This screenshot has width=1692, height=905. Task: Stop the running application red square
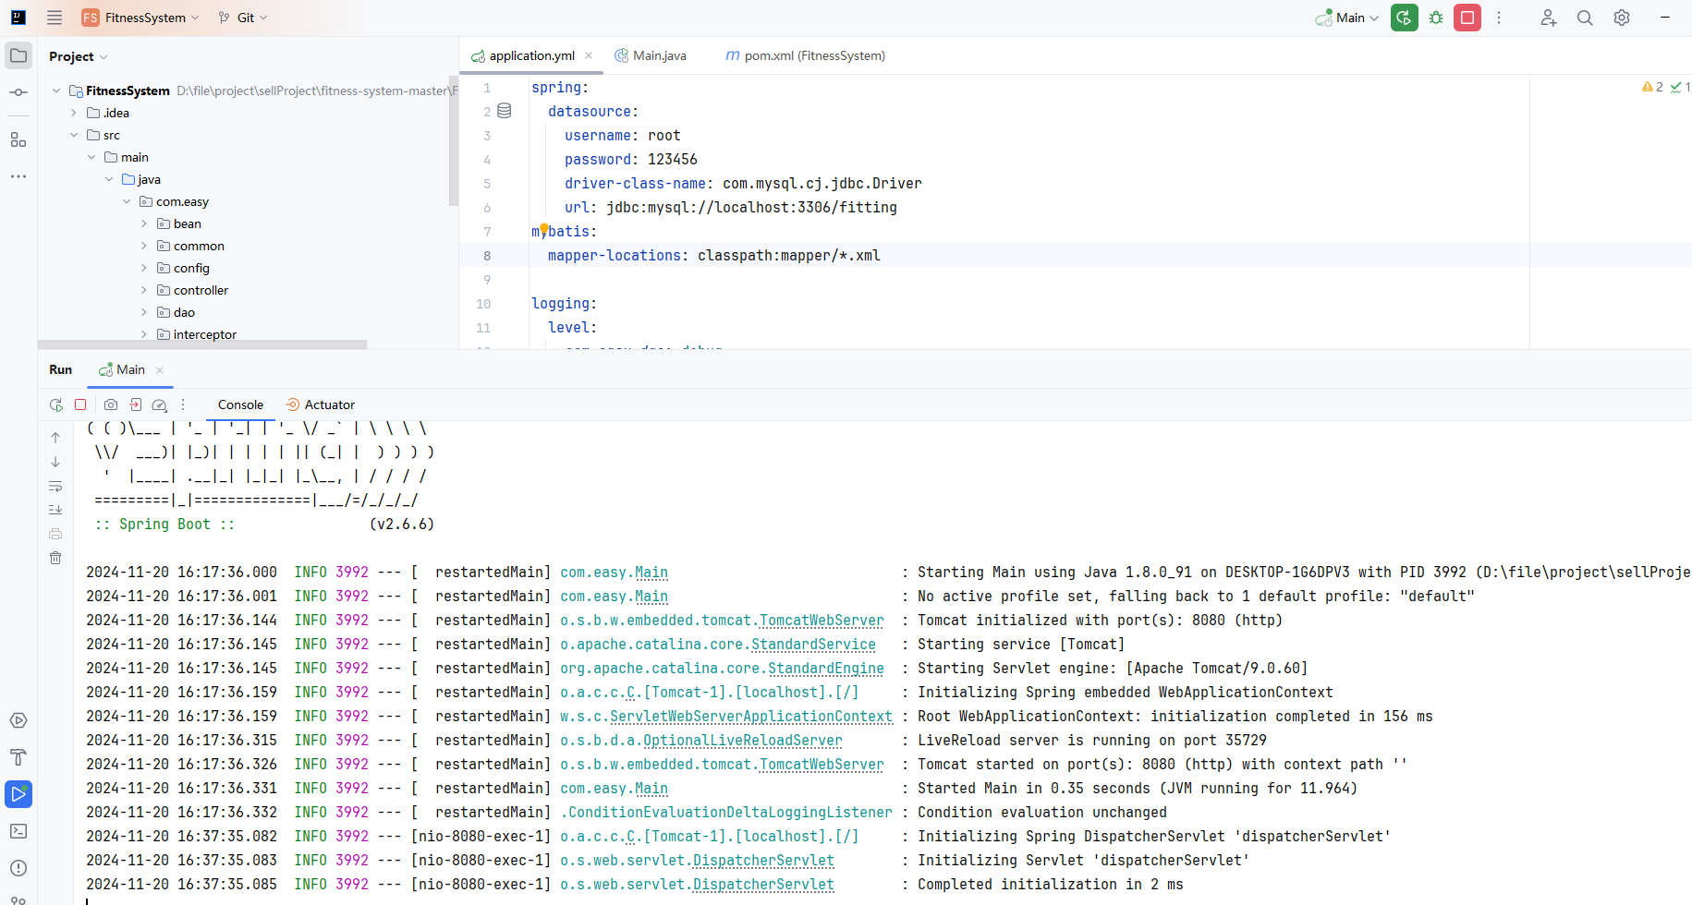(x=1467, y=18)
